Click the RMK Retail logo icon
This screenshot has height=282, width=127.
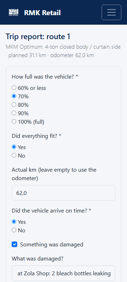(x=13, y=13)
